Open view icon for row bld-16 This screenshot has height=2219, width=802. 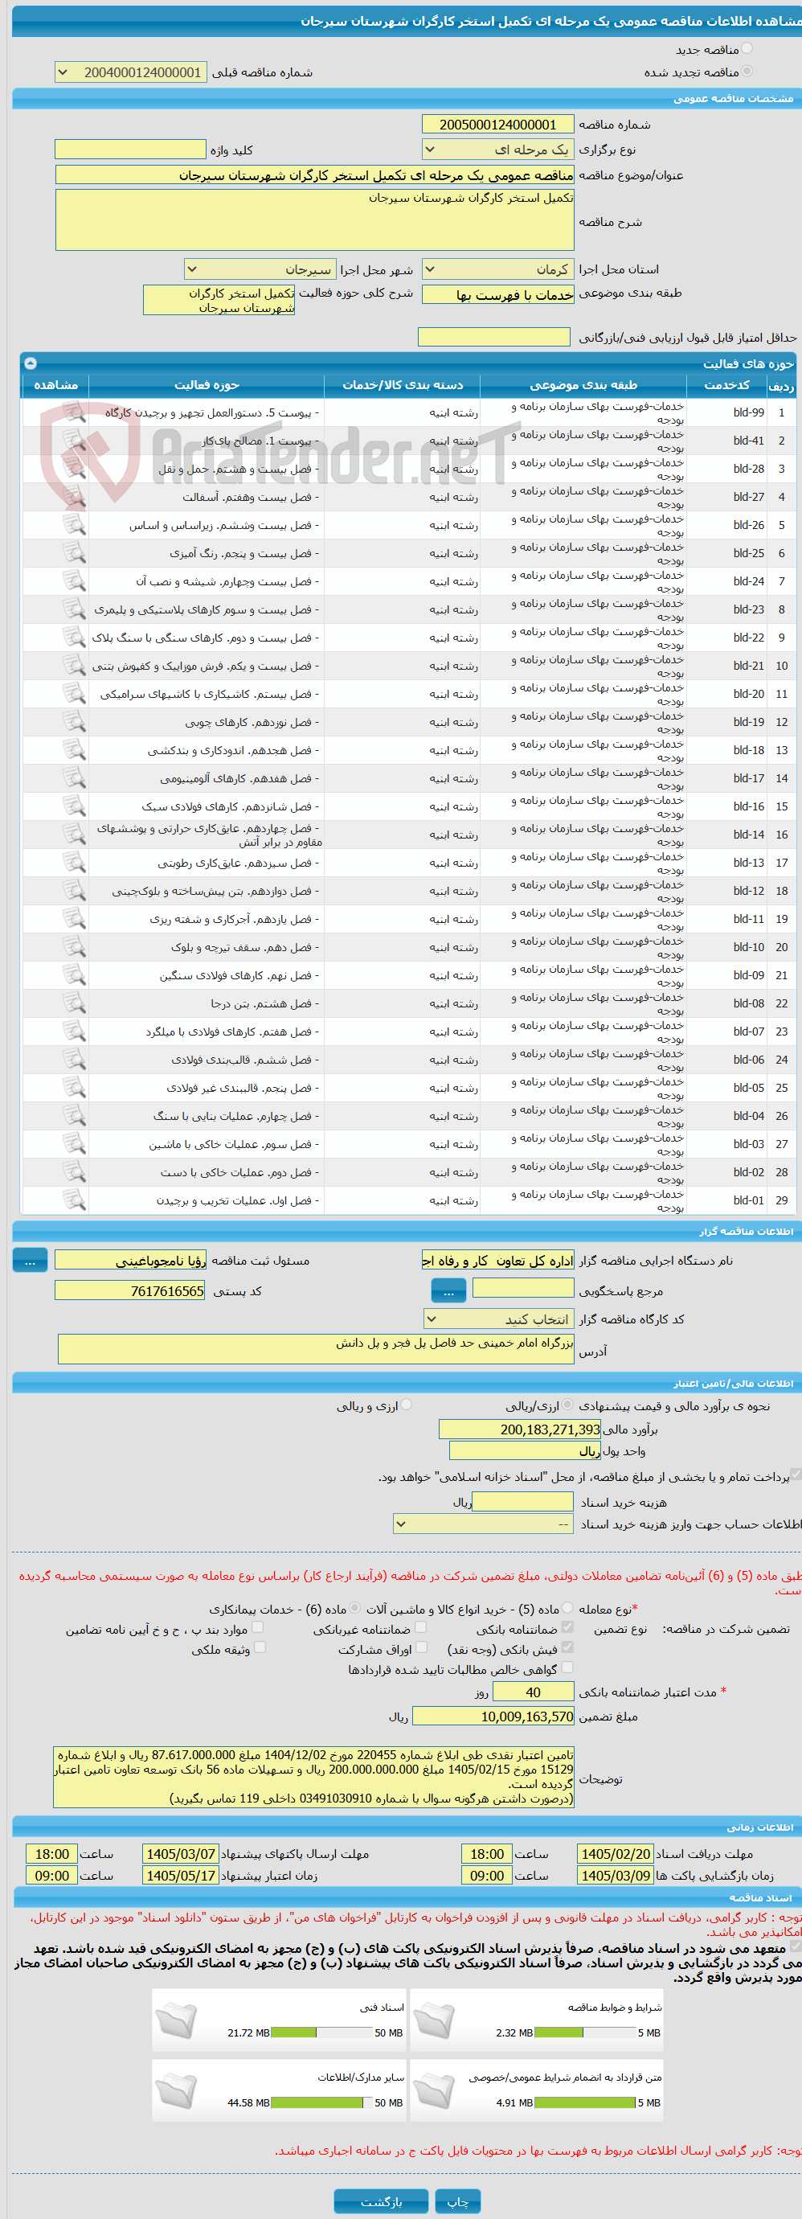pyautogui.click(x=74, y=807)
